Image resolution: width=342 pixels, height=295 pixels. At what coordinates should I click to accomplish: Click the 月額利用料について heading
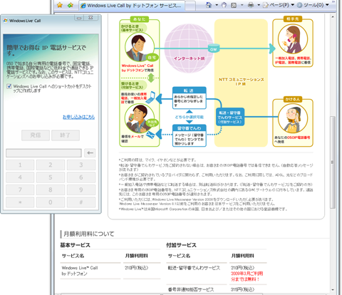pos(89,234)
